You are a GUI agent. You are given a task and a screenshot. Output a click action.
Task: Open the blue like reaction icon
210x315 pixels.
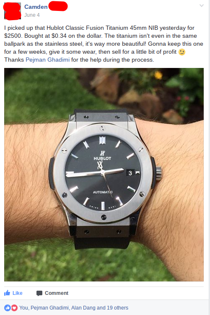(x=8, y=308)
